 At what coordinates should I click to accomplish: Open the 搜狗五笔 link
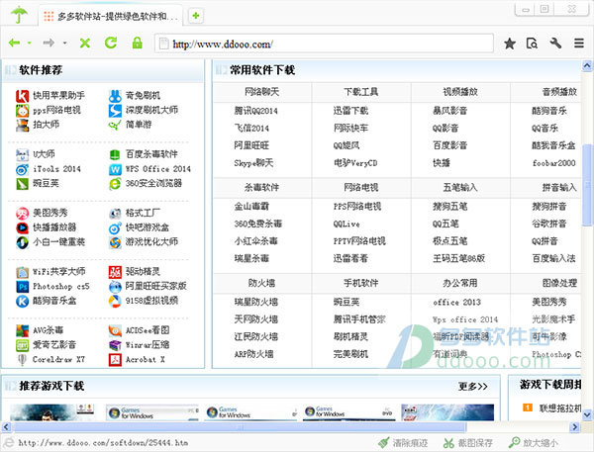coord(449,207)
